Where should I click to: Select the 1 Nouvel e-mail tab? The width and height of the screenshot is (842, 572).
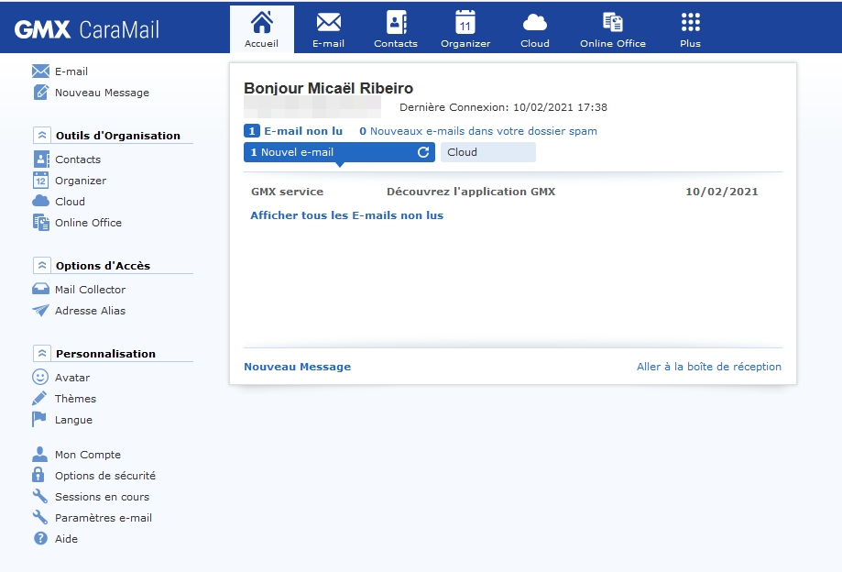(339, 152)
